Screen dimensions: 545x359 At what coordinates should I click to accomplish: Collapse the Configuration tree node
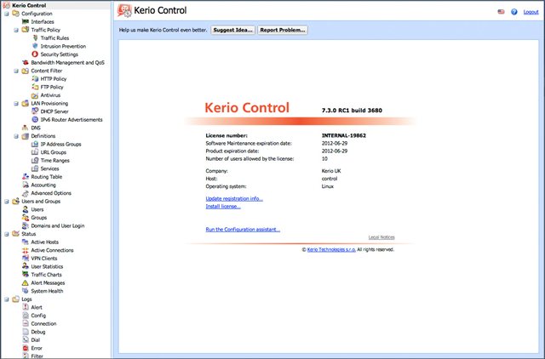[7, 14]
